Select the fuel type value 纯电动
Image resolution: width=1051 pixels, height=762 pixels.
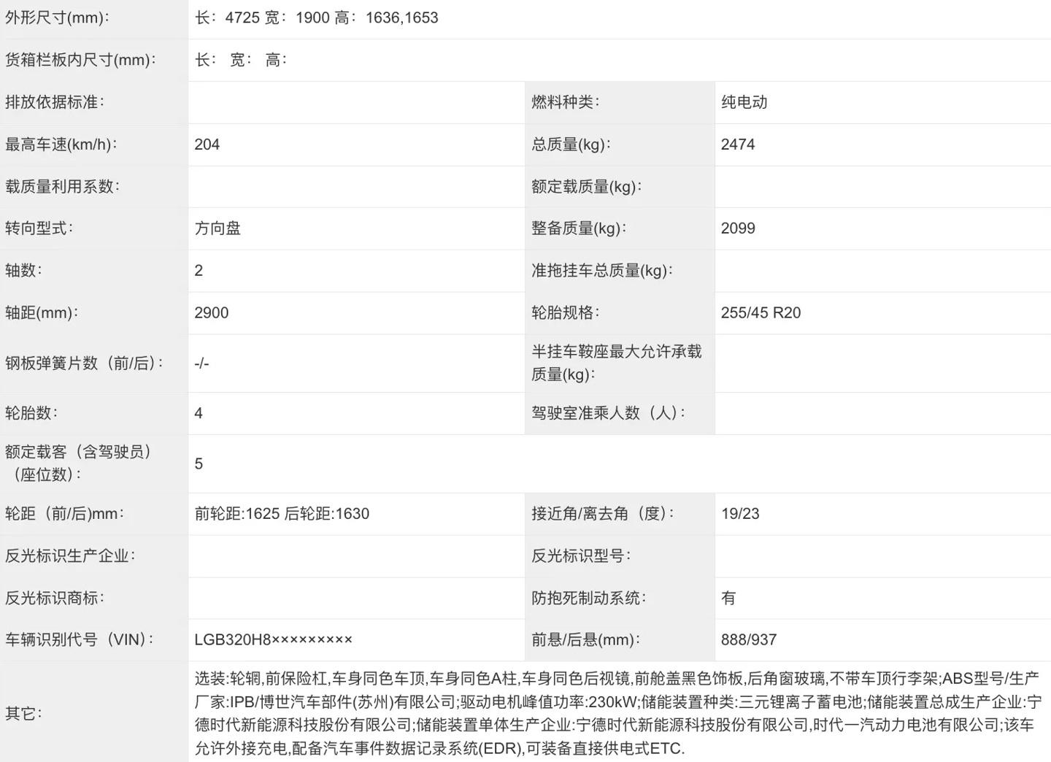pos(744,102)
